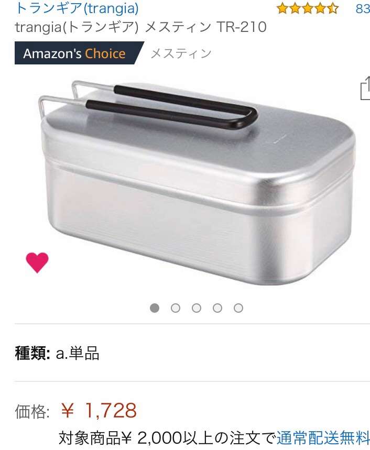Tap the メスティン category label
The width and height of the screenshot is (370, 450).
coord(181,53)
